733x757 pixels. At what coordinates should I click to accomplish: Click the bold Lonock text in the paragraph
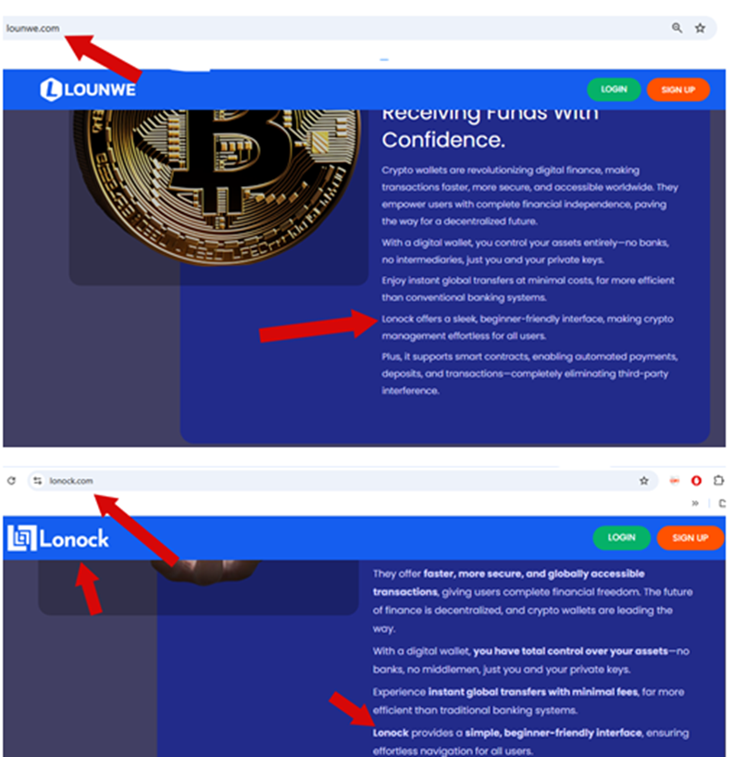click(391, 733)
